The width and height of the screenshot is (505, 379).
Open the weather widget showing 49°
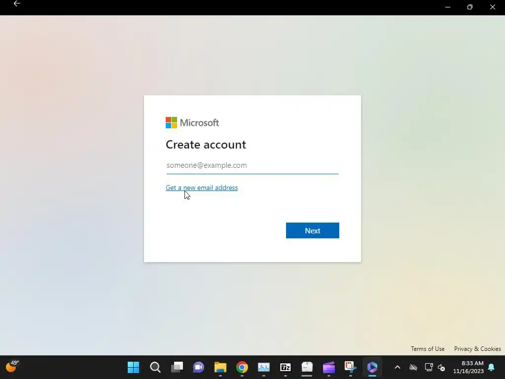(x=12, y=367)
